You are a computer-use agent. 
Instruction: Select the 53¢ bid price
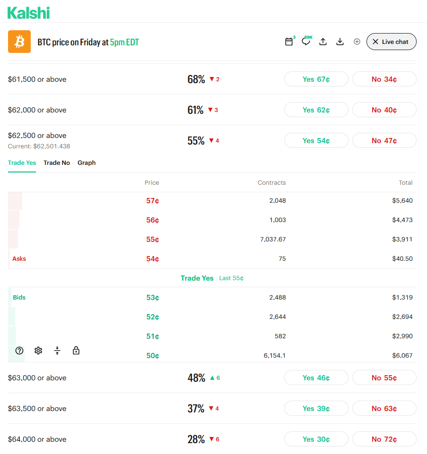152,298
